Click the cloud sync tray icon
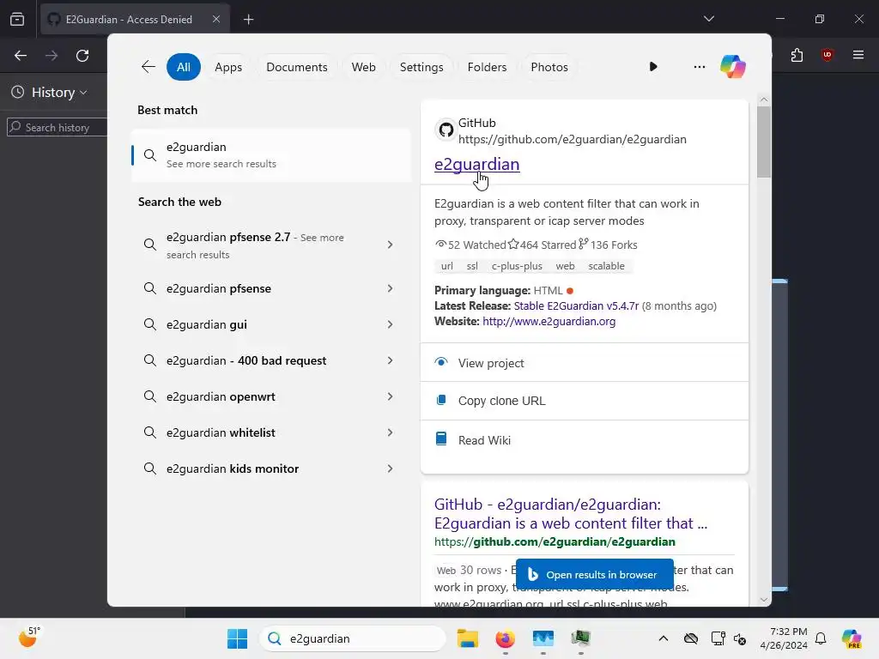 coord(691,638)
